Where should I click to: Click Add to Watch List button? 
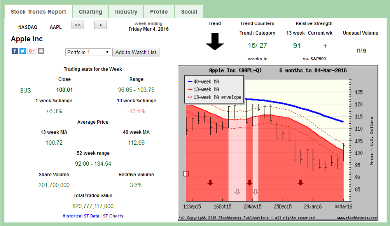(136, 52)
